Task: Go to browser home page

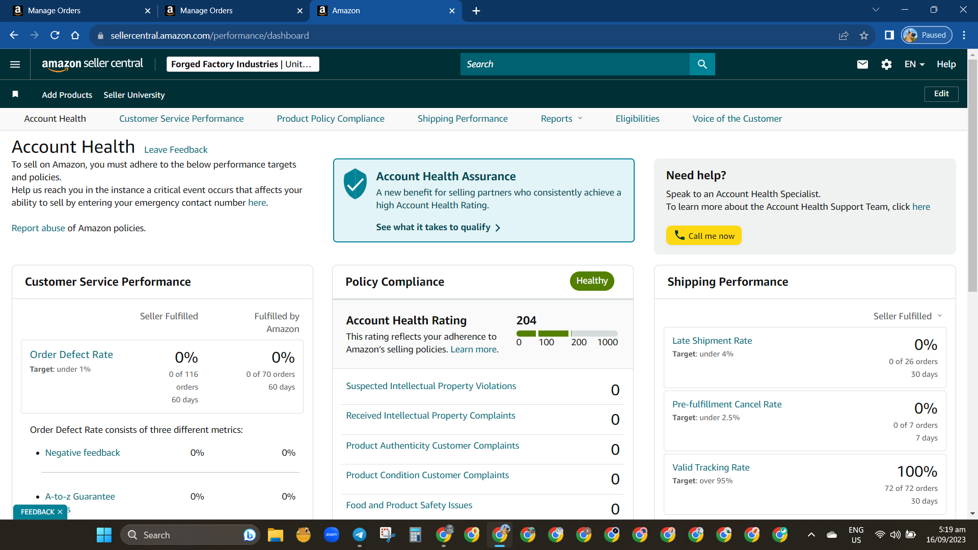Action: pos(75,35)
